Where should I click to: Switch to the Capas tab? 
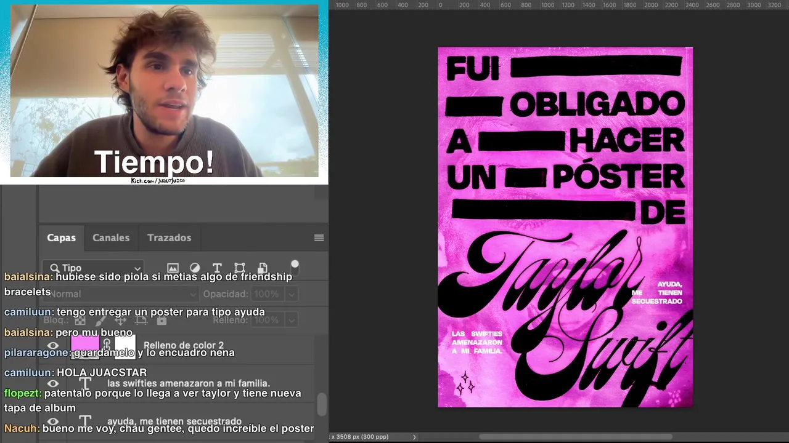(x=61, y=237)
